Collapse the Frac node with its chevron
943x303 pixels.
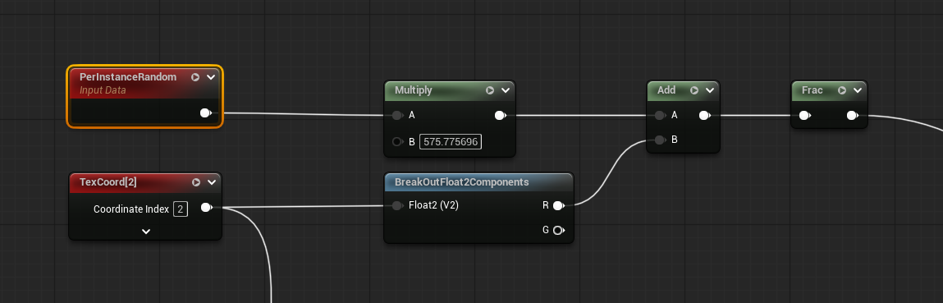coord(858,90)
